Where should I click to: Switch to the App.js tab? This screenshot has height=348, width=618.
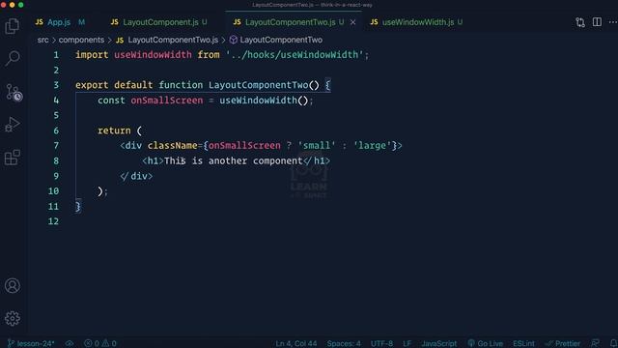point(60,22)
